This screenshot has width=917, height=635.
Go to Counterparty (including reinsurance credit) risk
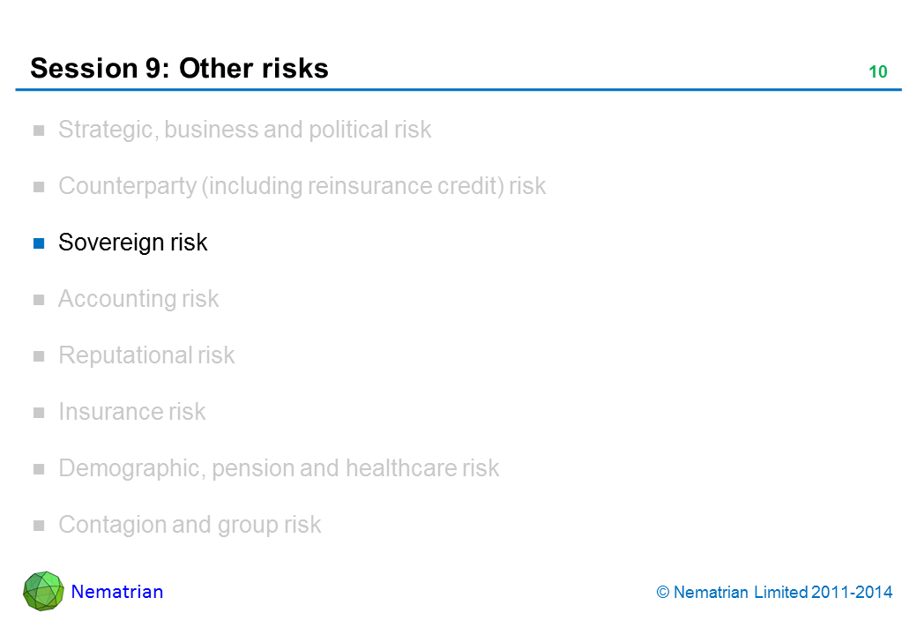tap(302, 186)
